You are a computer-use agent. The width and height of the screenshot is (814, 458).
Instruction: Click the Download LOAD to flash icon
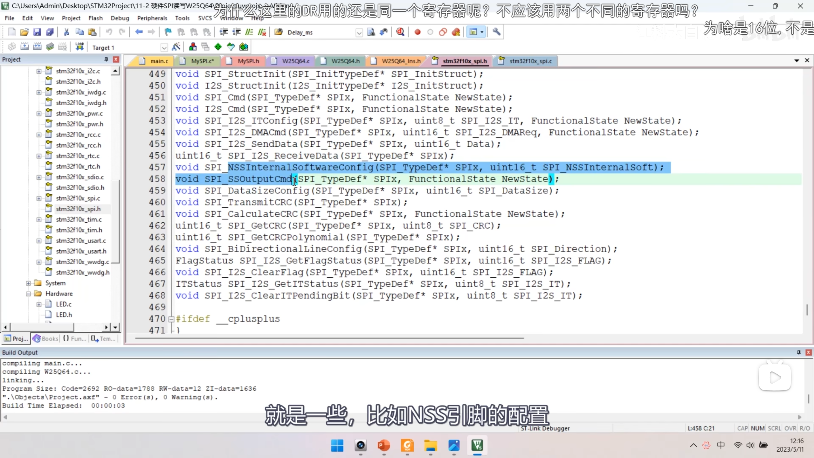pyautogui.click(x=79, y=47)
